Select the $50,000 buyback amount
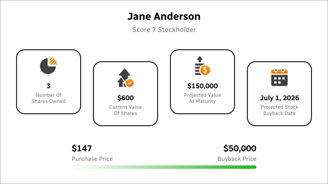 (240, 148)
